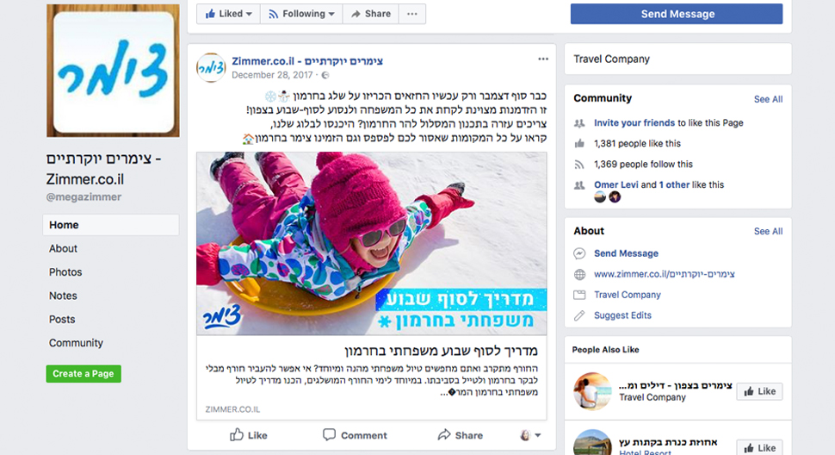Click the green Create a Page button
The height and width of the screenshot is (455, 835).
tap(83, 373)
